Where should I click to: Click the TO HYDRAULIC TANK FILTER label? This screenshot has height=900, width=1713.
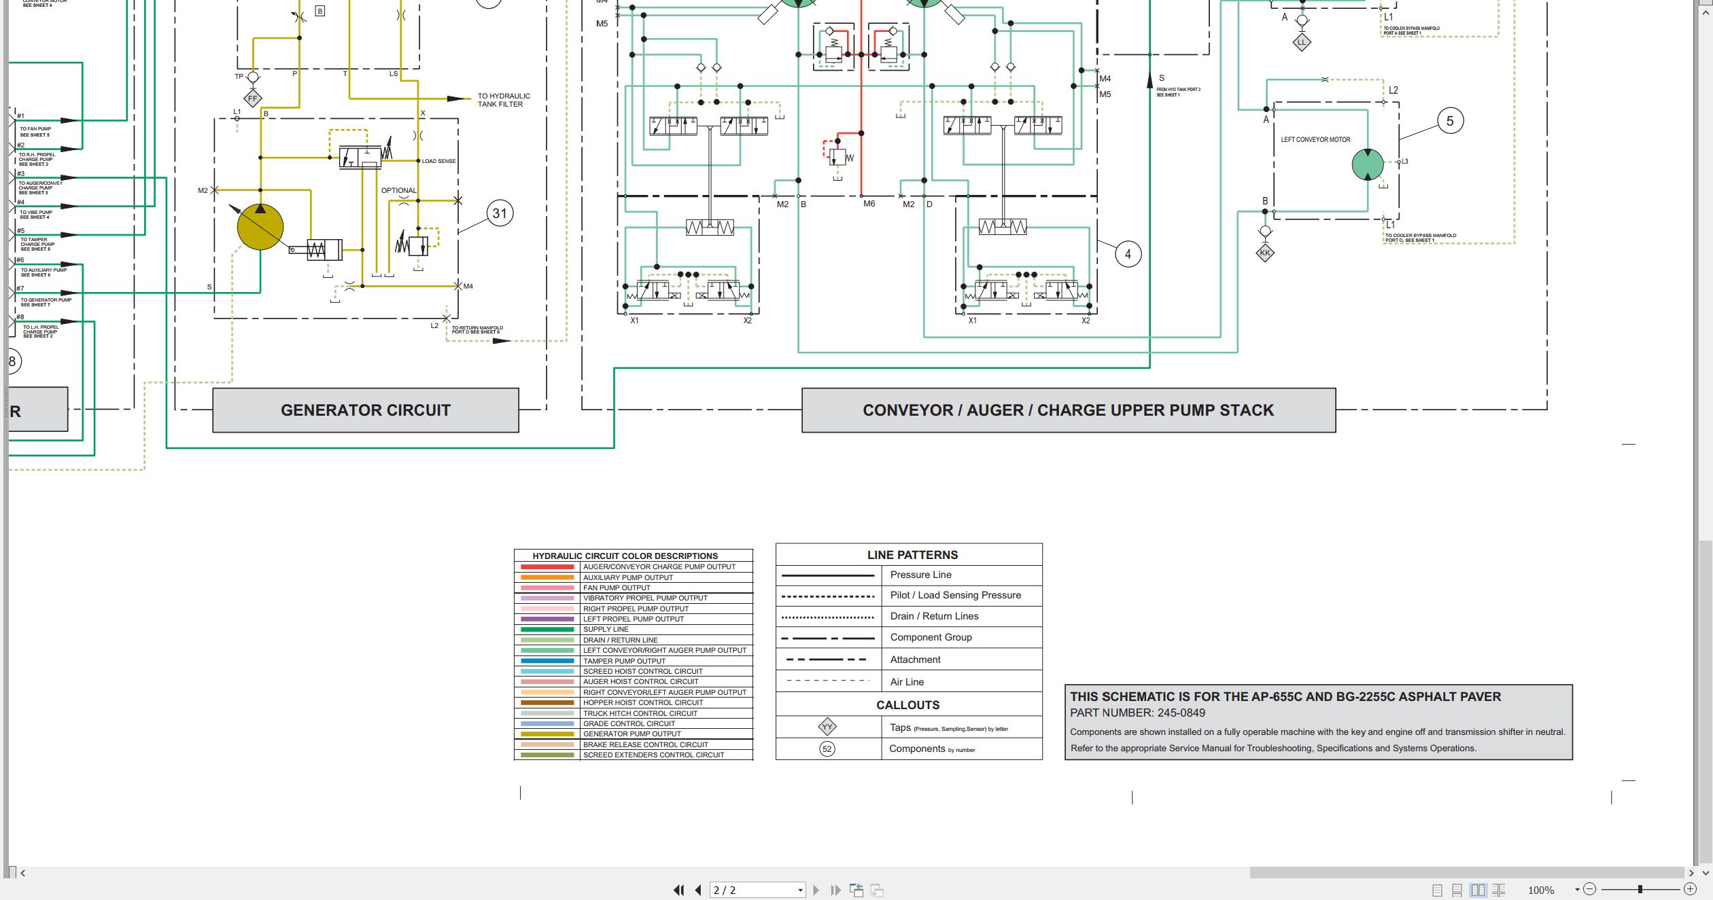tap(504, 100)
